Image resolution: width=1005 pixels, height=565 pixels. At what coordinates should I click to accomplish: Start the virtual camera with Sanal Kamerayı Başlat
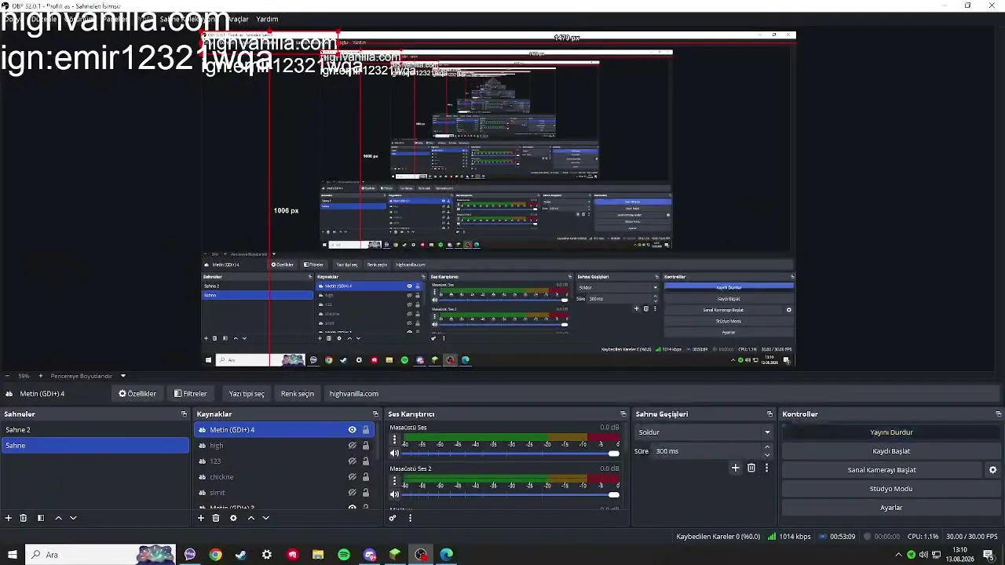click(882, 470)
